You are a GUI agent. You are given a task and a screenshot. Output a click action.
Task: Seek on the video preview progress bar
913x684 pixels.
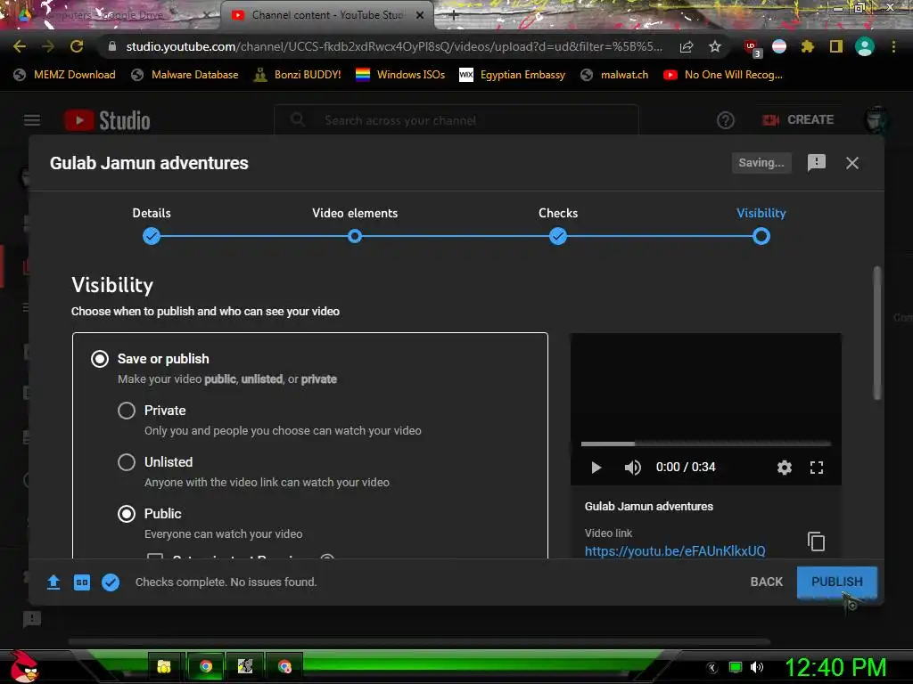coord(706,444)
